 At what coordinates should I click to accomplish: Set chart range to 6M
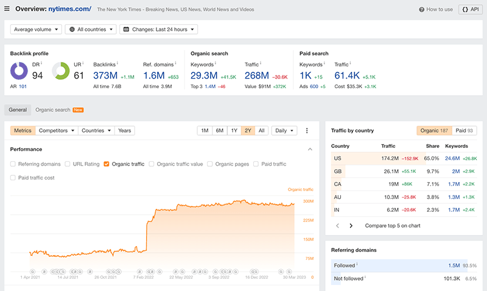point(220,131)
